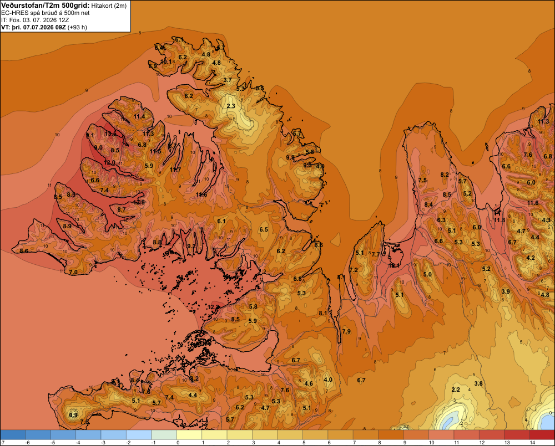
Task: Click the "13.6" temperature value in the Westfjords
Action: pos(110,134)
